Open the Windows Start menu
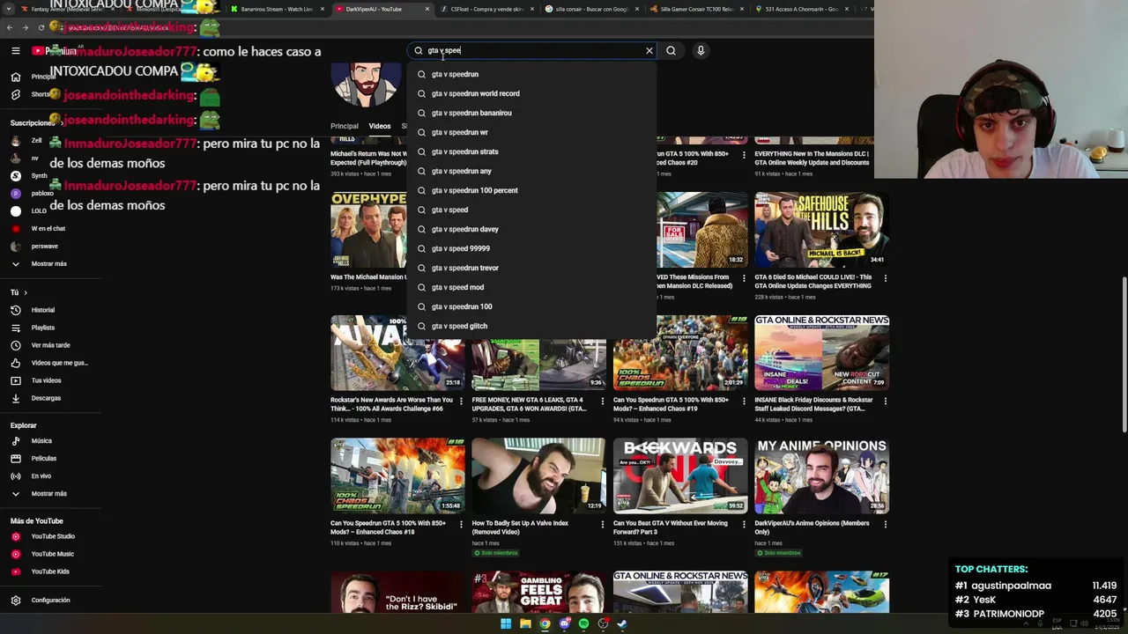The height and width of the screenshot is (634, 1128). pyautogui.click(x=506, y=623)
